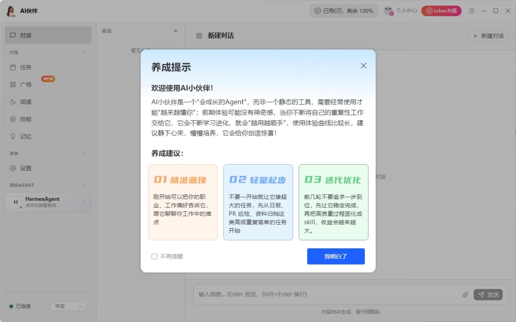Image resolution: width=516 pixels, height=322 pixels.
Task: Switch agent via HermesAgent card
Action: [48, 202]
